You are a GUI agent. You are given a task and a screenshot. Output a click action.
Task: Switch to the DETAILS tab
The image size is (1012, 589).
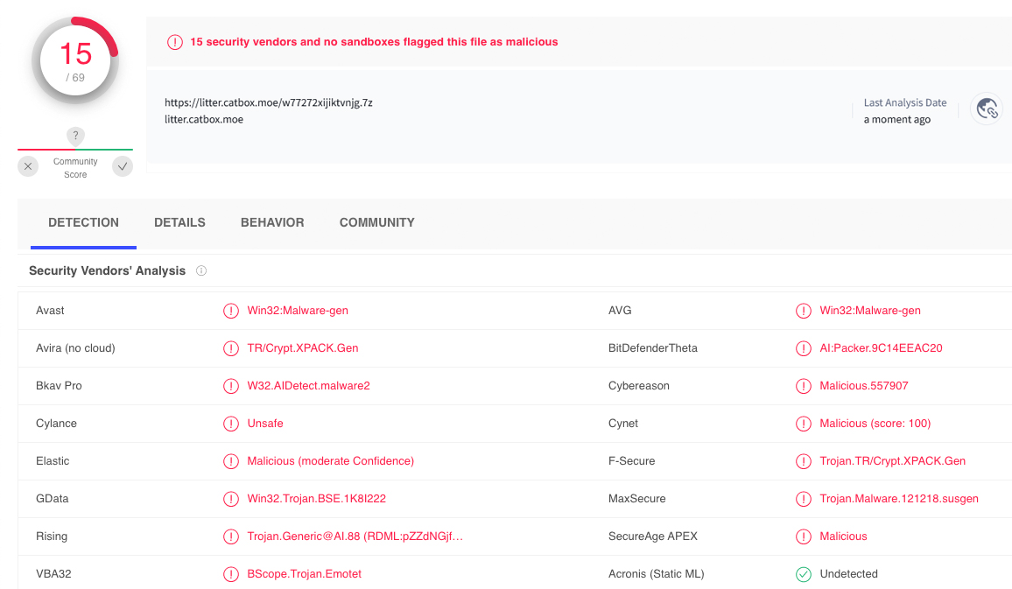click(179, 222)
